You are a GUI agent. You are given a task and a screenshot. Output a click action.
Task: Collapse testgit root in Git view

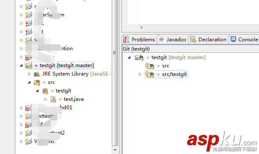(x=129, y=57)
